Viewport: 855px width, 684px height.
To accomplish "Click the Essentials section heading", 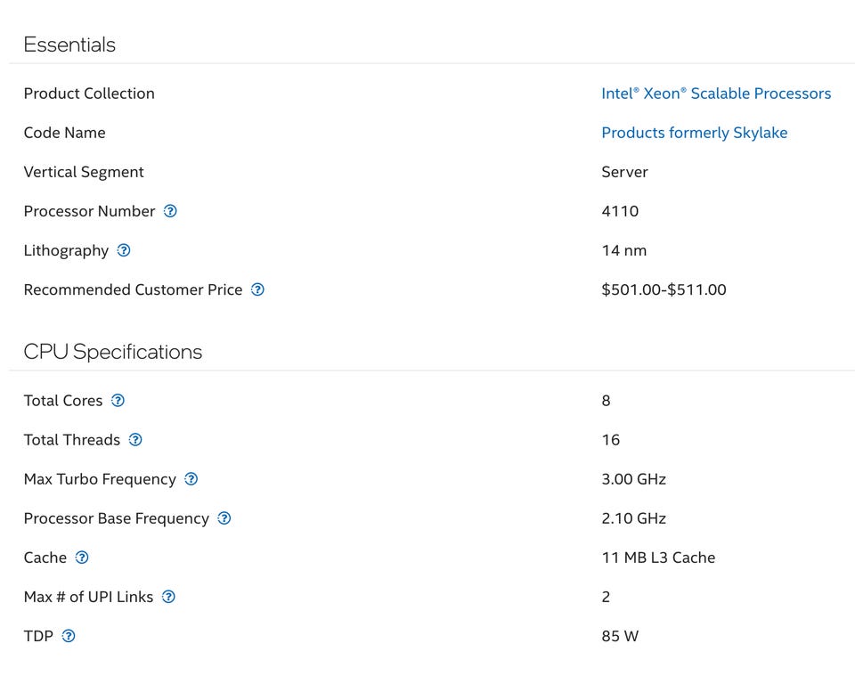I will click(x=69, y=45).
